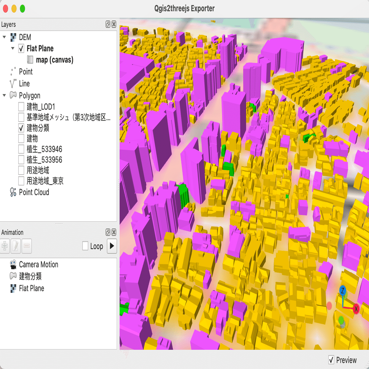
Task: Click the yellow minimize window button
Action: [14, 9]
